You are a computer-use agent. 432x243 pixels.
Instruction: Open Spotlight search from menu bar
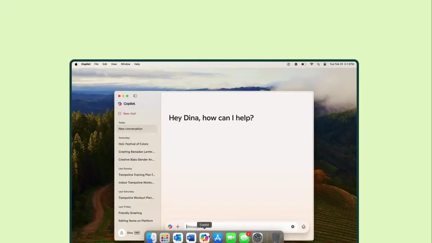click(318, 64)
